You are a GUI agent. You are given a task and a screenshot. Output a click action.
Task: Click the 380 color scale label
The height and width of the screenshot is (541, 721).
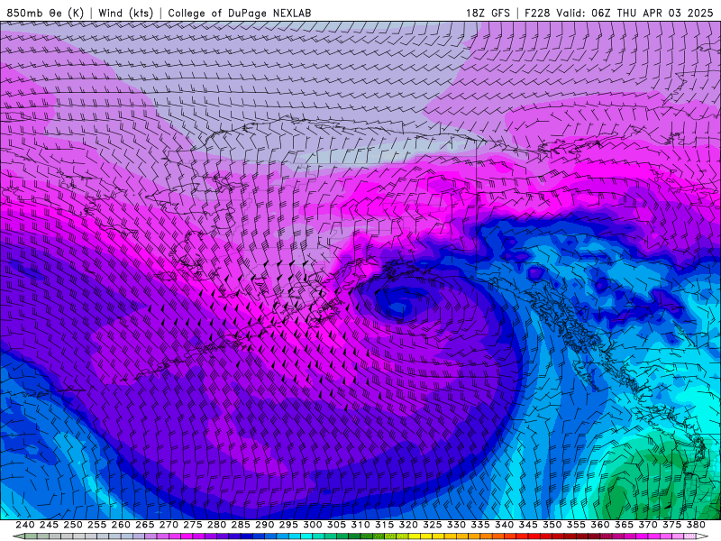pyautogui.click(x=696, y=525)
